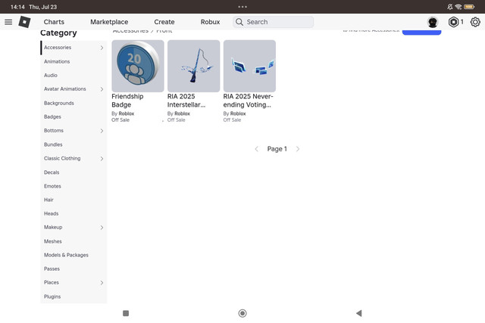
Task: Focus the Search input field
Action: point(274,22)
